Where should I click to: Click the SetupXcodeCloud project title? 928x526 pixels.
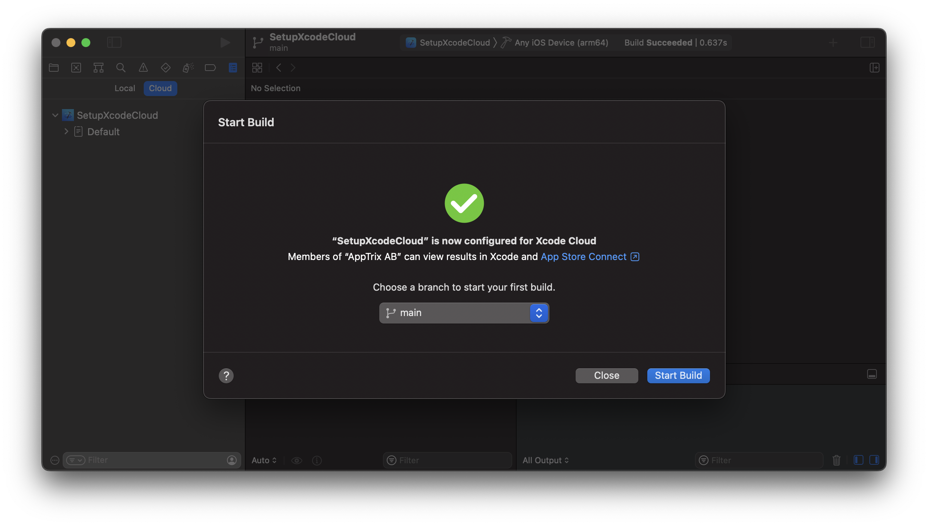pos(312,37)
